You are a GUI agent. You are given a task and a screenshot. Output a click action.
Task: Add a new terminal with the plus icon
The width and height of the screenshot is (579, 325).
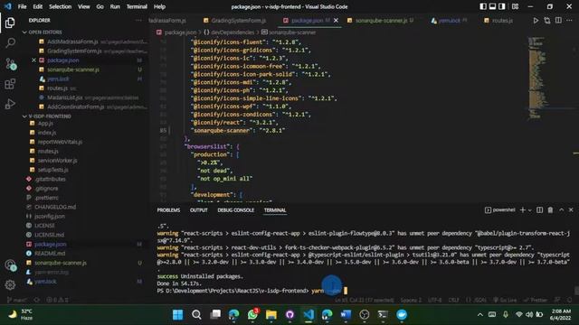(523, 210)
